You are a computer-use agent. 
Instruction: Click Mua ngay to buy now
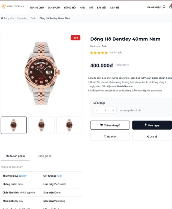point(152,125)
